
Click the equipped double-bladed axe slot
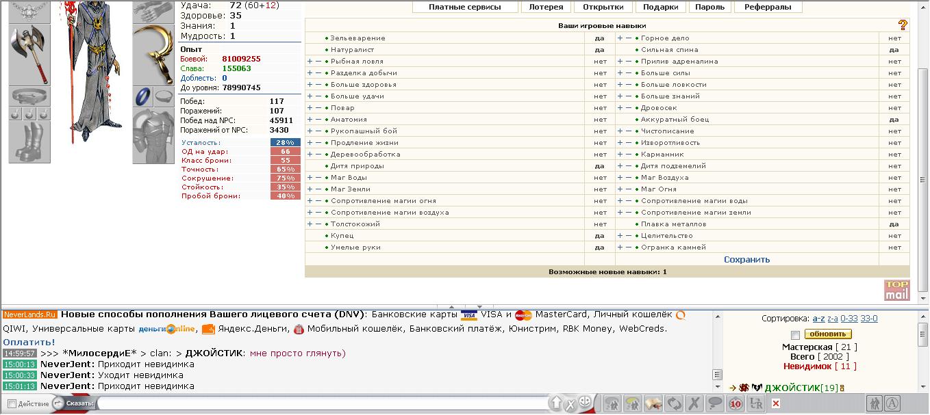(x=29, y=55)
